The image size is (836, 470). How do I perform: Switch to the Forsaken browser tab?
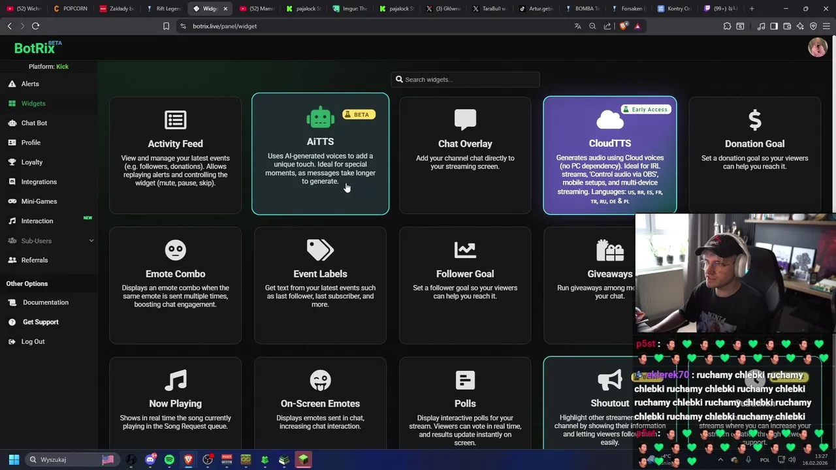(x=628, y=8)
